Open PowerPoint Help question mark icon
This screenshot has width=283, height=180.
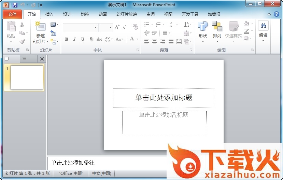277,14
